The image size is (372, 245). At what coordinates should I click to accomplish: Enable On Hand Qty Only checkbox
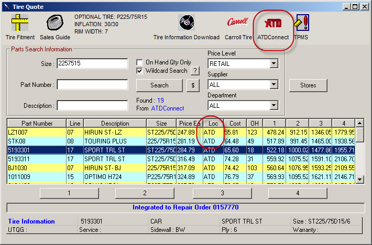[x=140, y=62]
